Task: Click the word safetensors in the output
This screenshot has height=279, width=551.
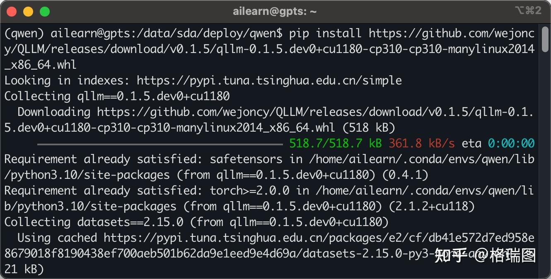Action: (x=246, y=159)
